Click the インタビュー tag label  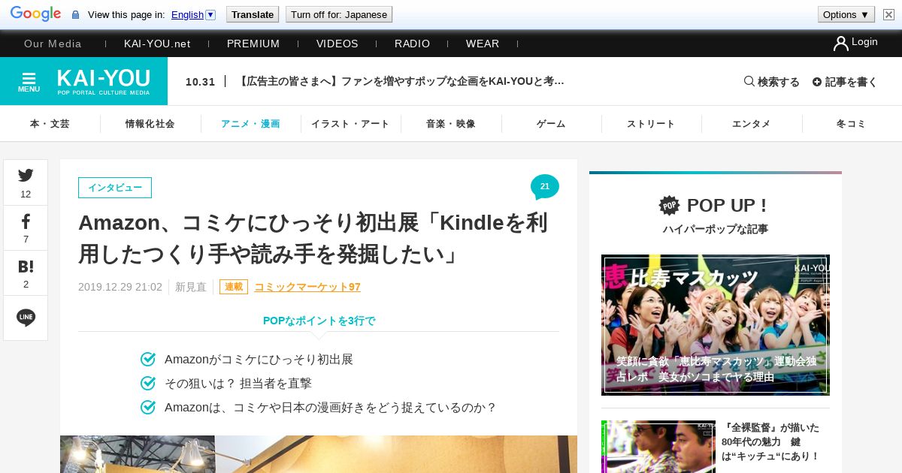click(115, 188)
